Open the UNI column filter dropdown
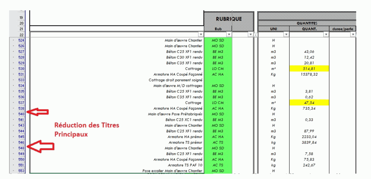This screenshot has height=179, width=371. click(286, 35)
